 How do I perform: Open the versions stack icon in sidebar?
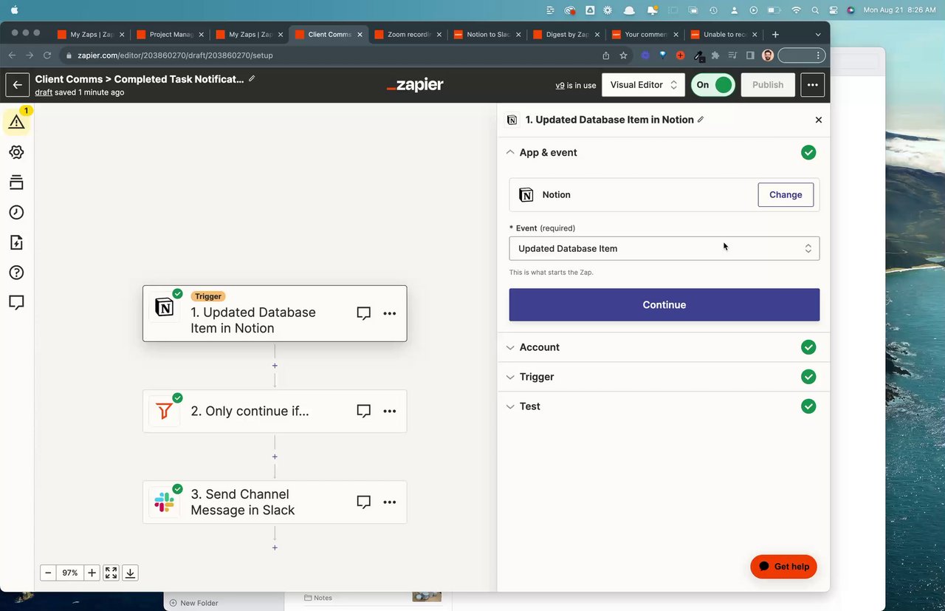click(17, 182)
